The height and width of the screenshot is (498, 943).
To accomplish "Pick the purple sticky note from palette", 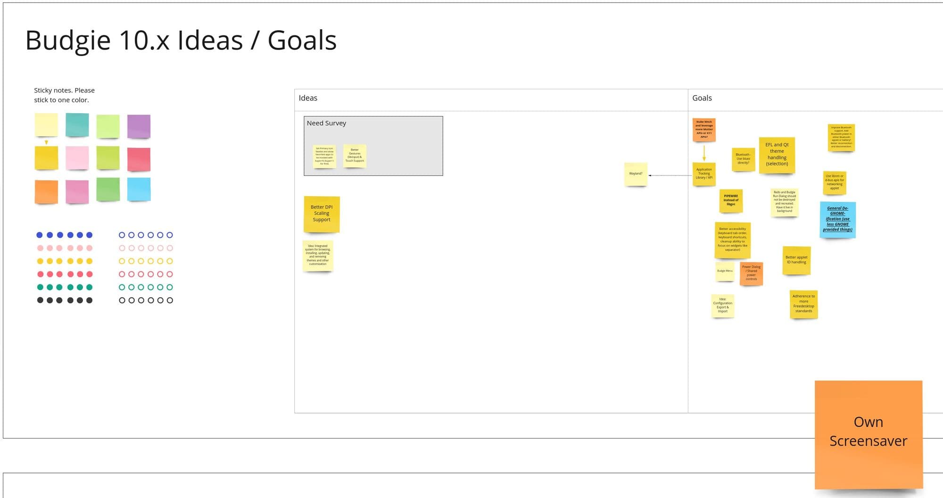I will pyautogui.click(x=139, y=126).
